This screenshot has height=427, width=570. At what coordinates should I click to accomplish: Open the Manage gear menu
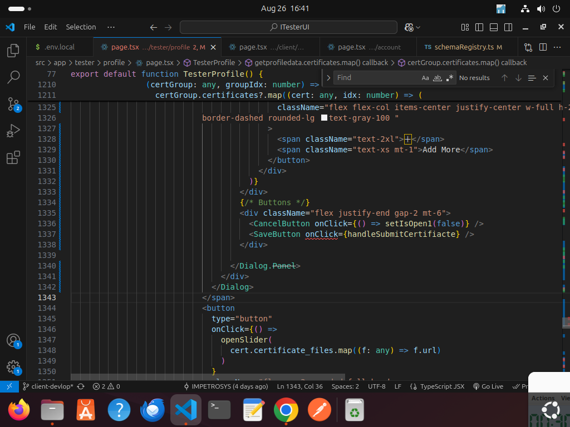13,367
